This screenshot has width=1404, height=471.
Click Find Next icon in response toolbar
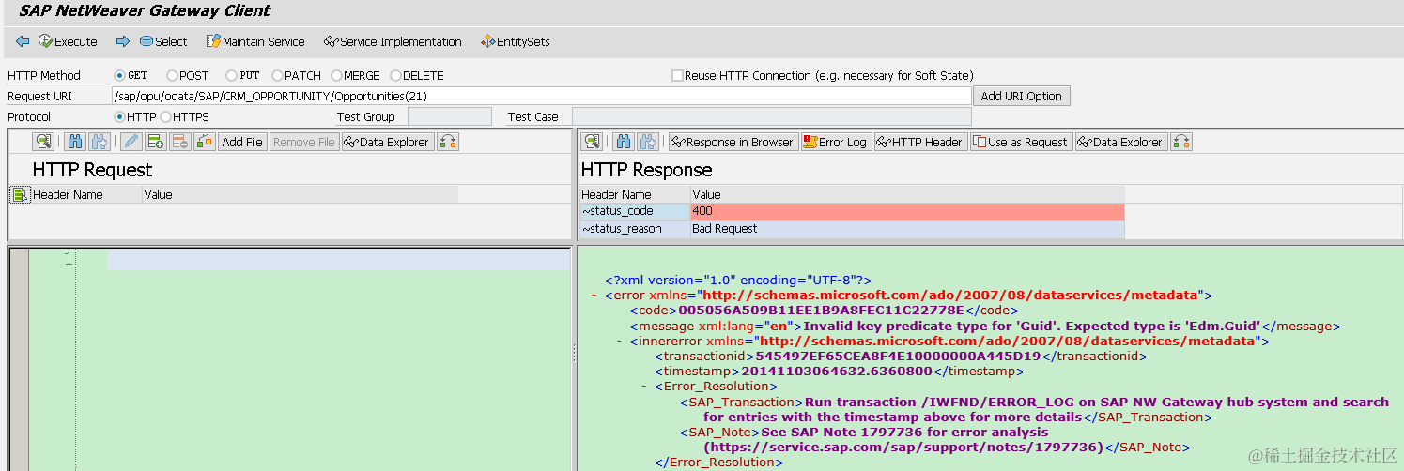pyautogui.click(x=647, y=142)
